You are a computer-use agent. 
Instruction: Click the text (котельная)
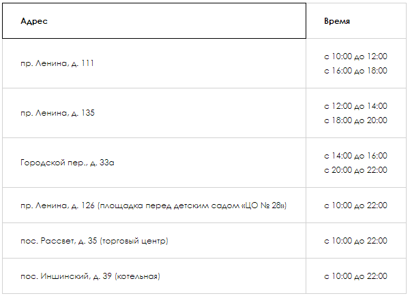138,276
